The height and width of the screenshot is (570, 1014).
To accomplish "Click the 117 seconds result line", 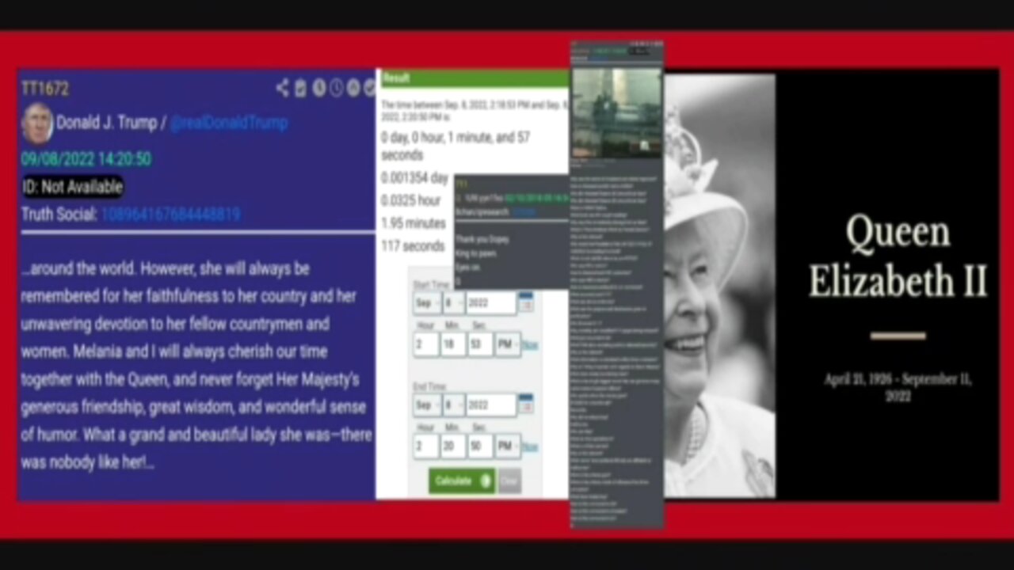I will click(413, 246).
